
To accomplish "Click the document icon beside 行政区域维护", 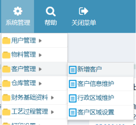I will 73,98.
